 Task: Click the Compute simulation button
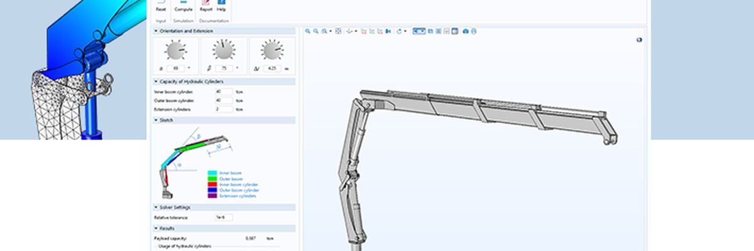point(183,7)
